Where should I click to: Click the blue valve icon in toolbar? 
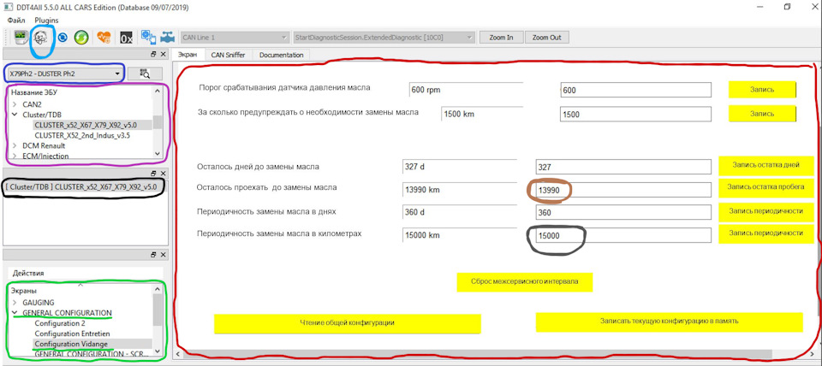[x=168, y=38]
